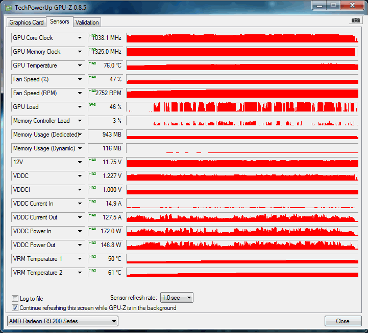The width and height of the screenshot is (368, 333).
Task: Enable the Log to file checkbox
Action: (x=15, y=298)
